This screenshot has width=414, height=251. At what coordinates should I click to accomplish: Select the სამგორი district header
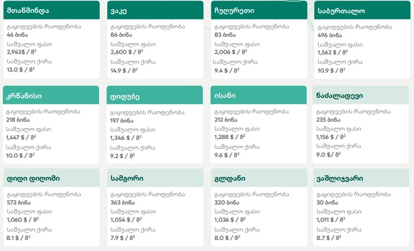(x=155, y=178)
